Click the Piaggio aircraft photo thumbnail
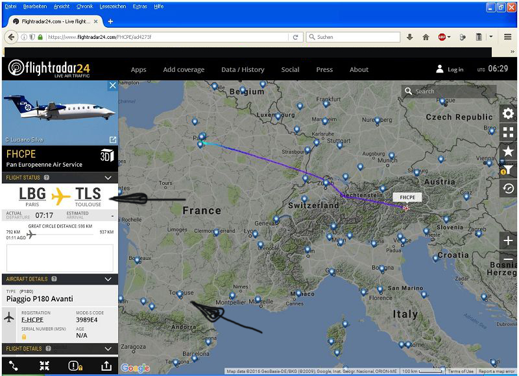The height and width of the screenshot is (376, 519). pos(60,113)
